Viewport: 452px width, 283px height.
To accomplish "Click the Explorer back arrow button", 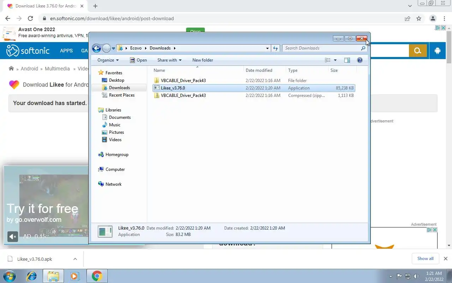I will [x=96, y=48].
